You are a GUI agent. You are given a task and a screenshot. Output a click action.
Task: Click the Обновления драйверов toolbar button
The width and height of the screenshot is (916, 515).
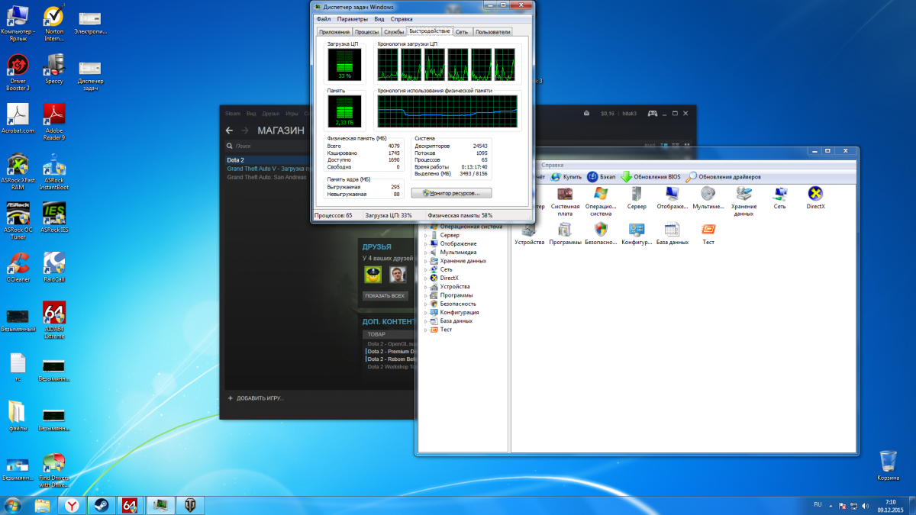(723, 177)
